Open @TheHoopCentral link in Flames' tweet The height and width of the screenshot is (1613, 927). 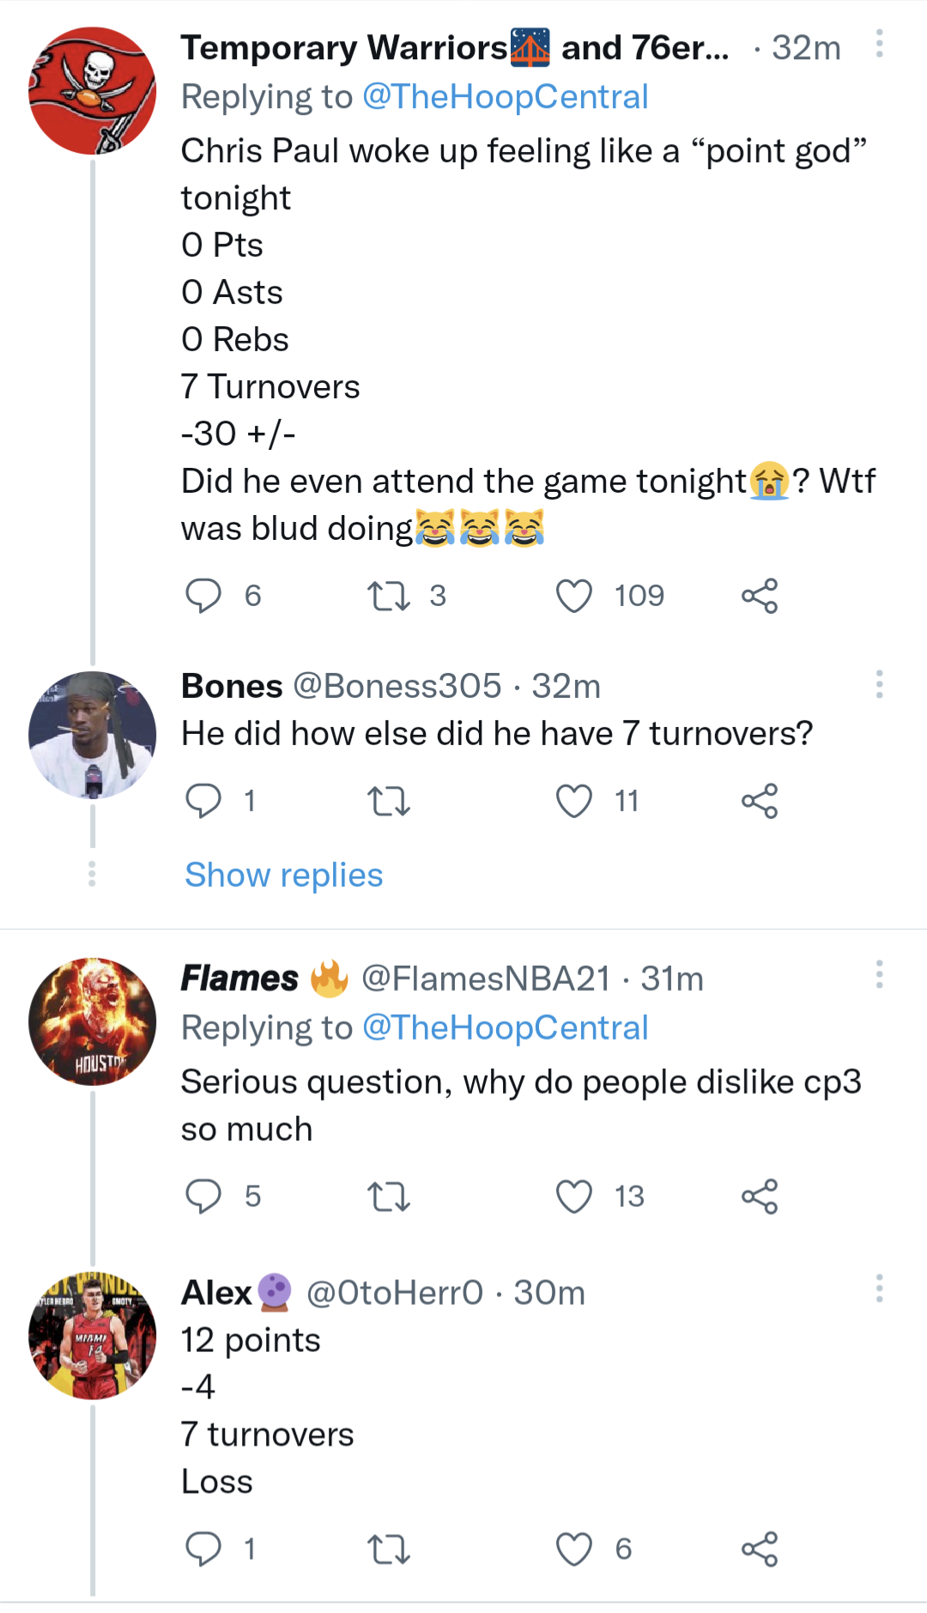pyautogui.click(x=505, y=1028)
